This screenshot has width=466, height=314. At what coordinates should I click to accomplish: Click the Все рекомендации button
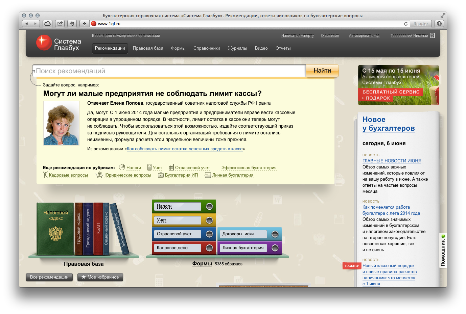click(49, 277)
